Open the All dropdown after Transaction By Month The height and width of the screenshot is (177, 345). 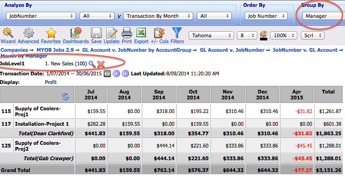click(x=214, y=16)
